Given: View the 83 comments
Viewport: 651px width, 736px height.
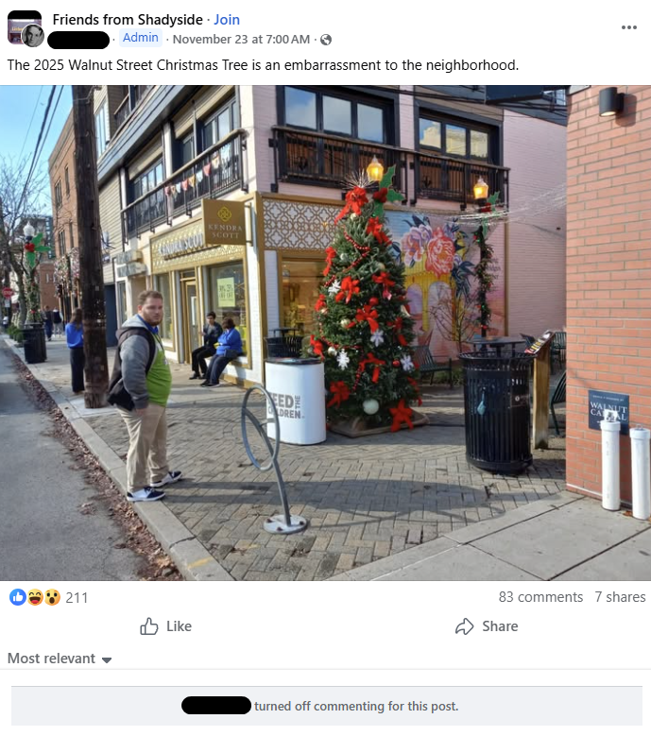Looking at the screenshot, I should tap(540, 596).
